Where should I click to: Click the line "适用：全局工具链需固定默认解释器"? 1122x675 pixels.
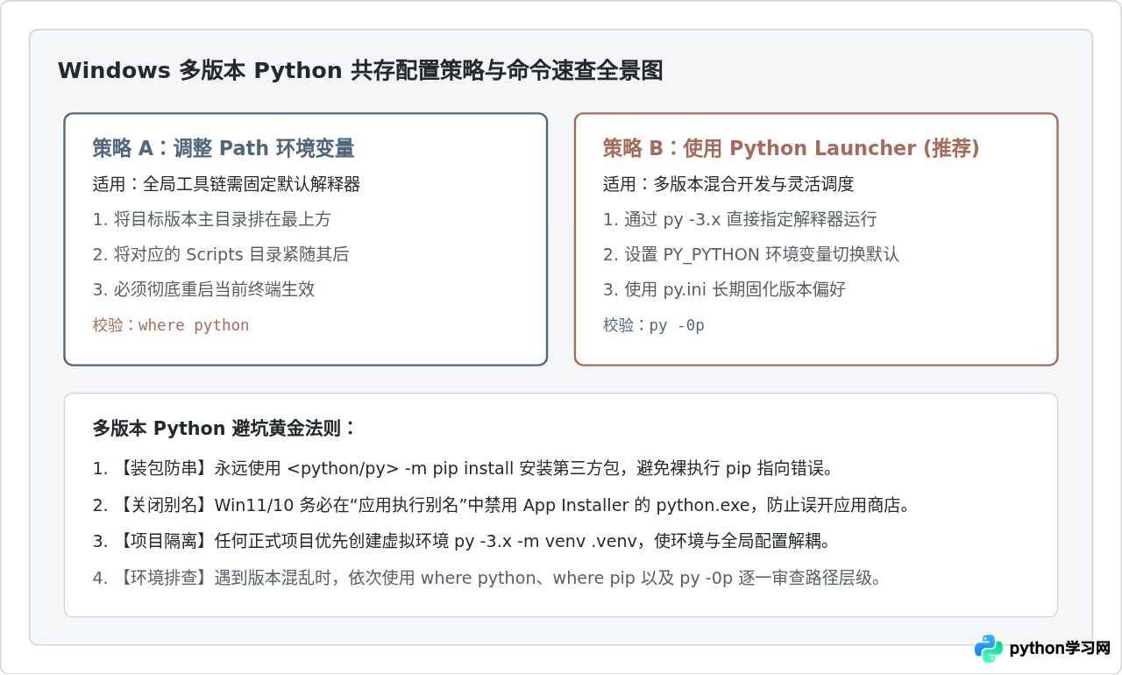(x=226, y=184)
